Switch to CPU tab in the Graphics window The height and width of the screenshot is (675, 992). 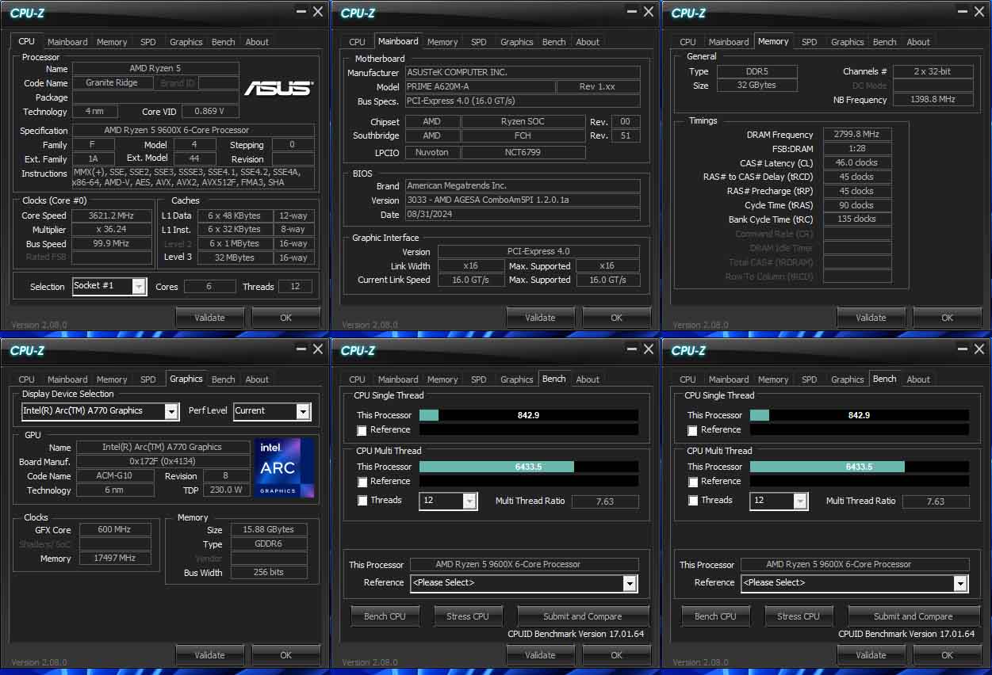[27, 379]
